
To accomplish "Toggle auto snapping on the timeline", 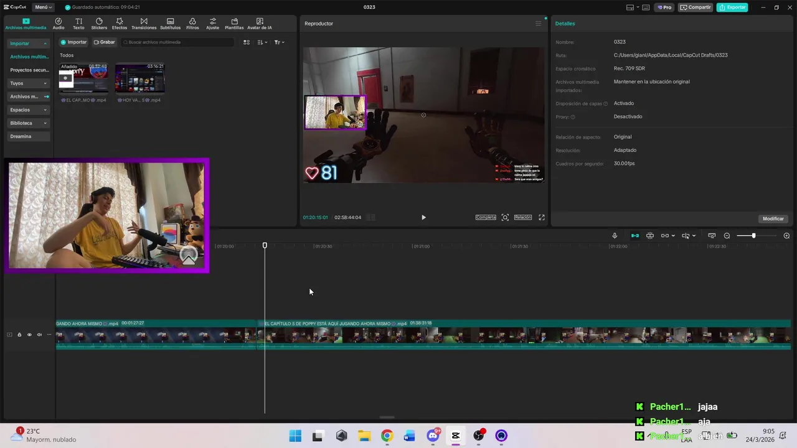I will (650, 236).
